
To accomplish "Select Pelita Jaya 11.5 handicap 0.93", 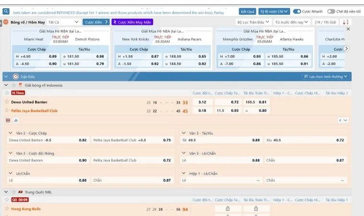I will pyautogui.click(x=228, y=111).
